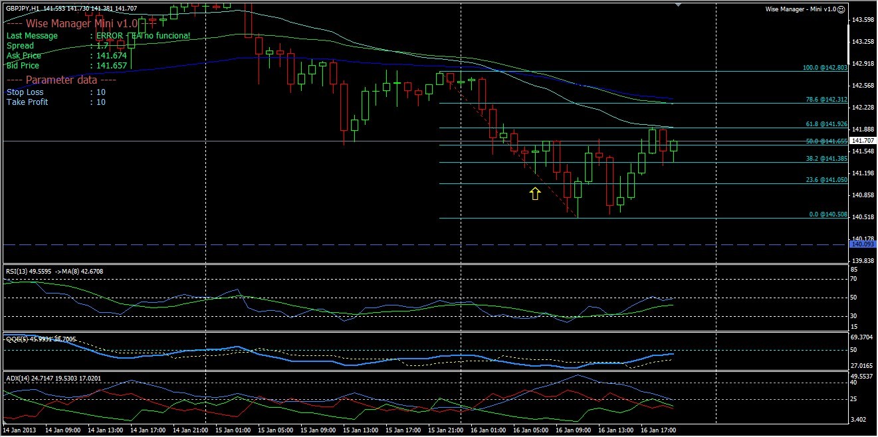
Task: Click the 'RSI(13) 49.5595 ->MA(8) 42.6708' indicator label
Action: pos(55,271)
